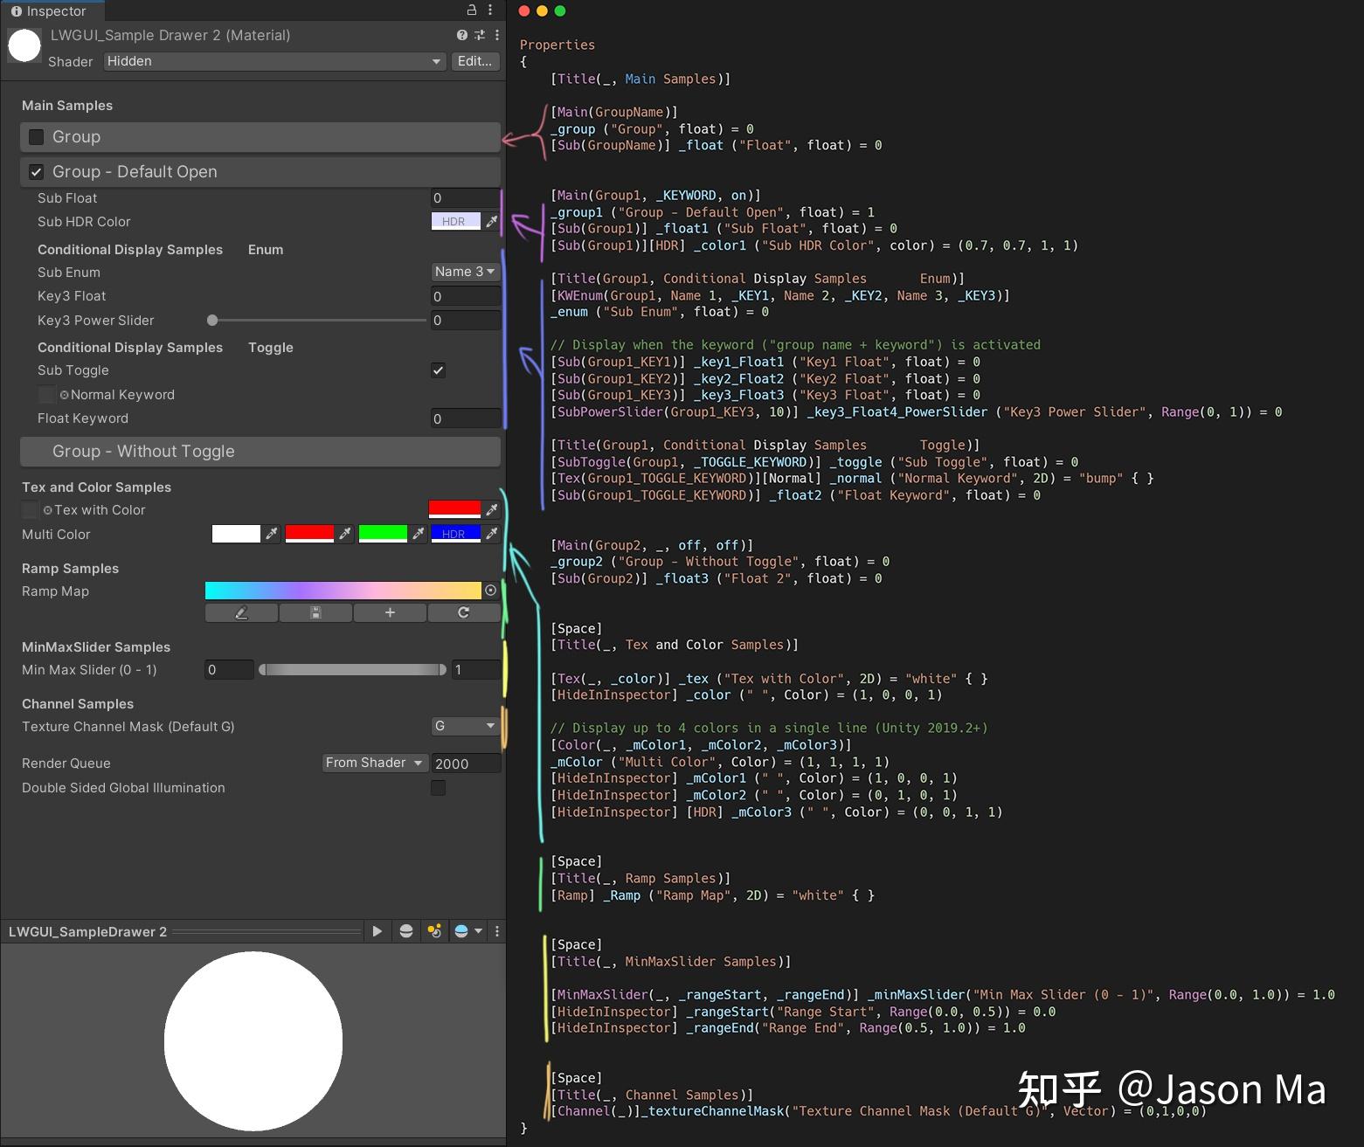Disable the Sub Toggle checkbox
The height and width of the screenshot is (1147, 1364).
(438, 370)
